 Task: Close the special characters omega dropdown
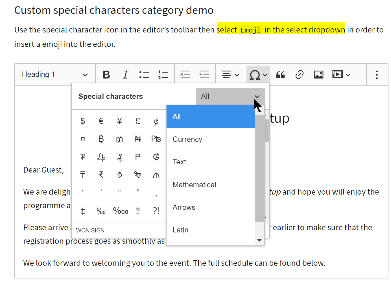pyautogui.click(x=258, y=75)
